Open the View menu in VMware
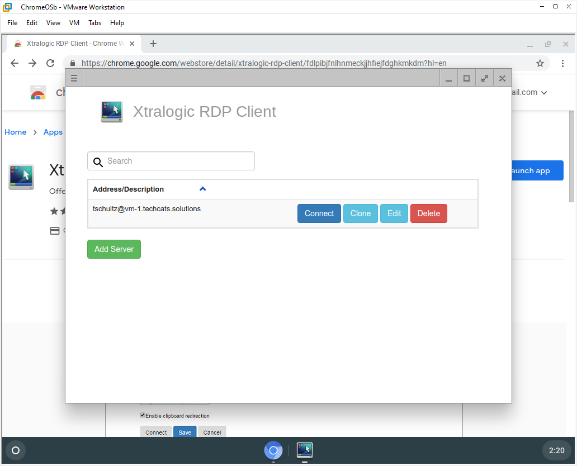 tap(53, 23)
